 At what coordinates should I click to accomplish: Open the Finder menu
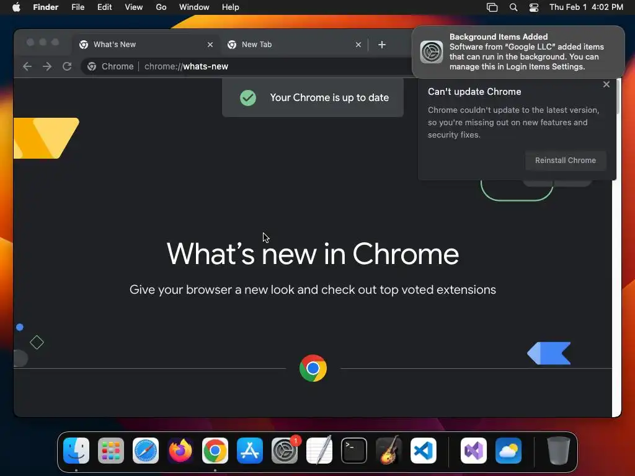tap(46, 7)
